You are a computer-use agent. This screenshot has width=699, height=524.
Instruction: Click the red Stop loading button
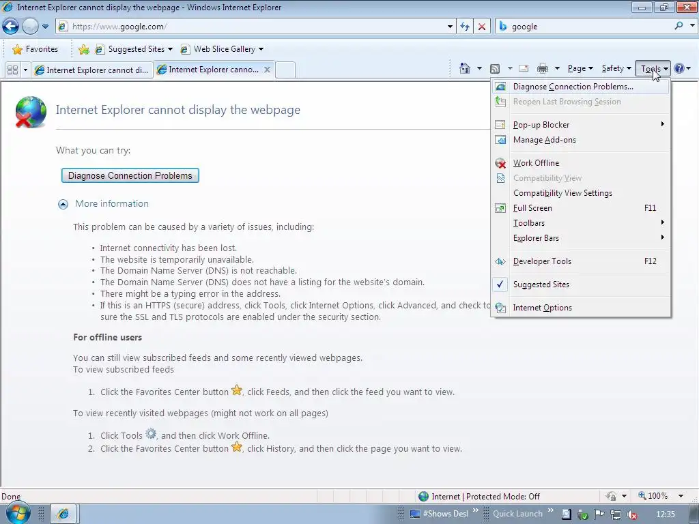point(482,27)
